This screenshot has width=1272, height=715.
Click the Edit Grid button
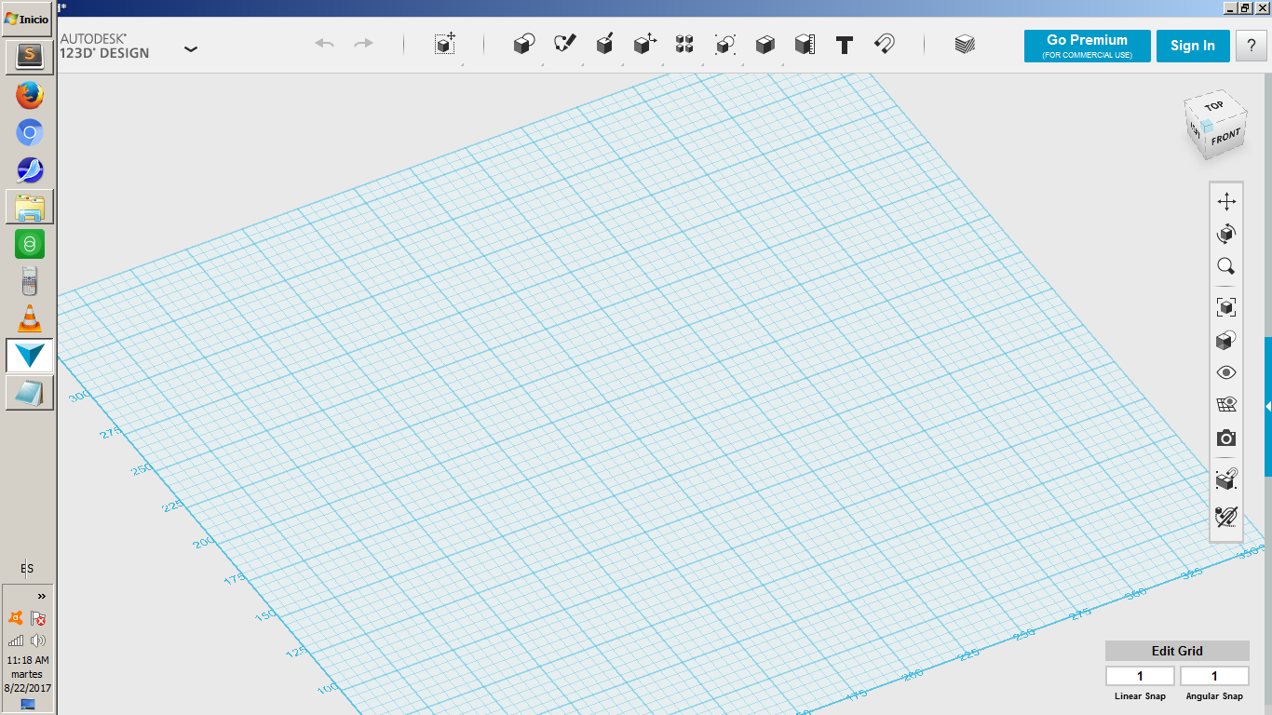(x=1177, y=651)
